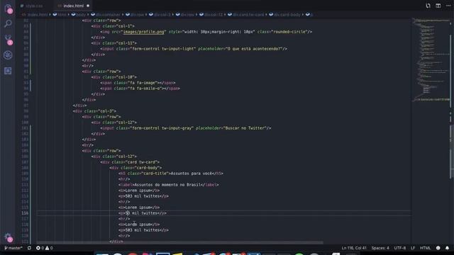Open the Run and Debug view
Viewport: 454px width, 255px height.
point(8,55)
